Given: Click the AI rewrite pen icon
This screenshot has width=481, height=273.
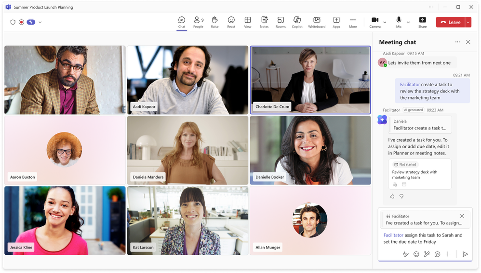Looking at the screenshot, I should (x=427, y=254).
